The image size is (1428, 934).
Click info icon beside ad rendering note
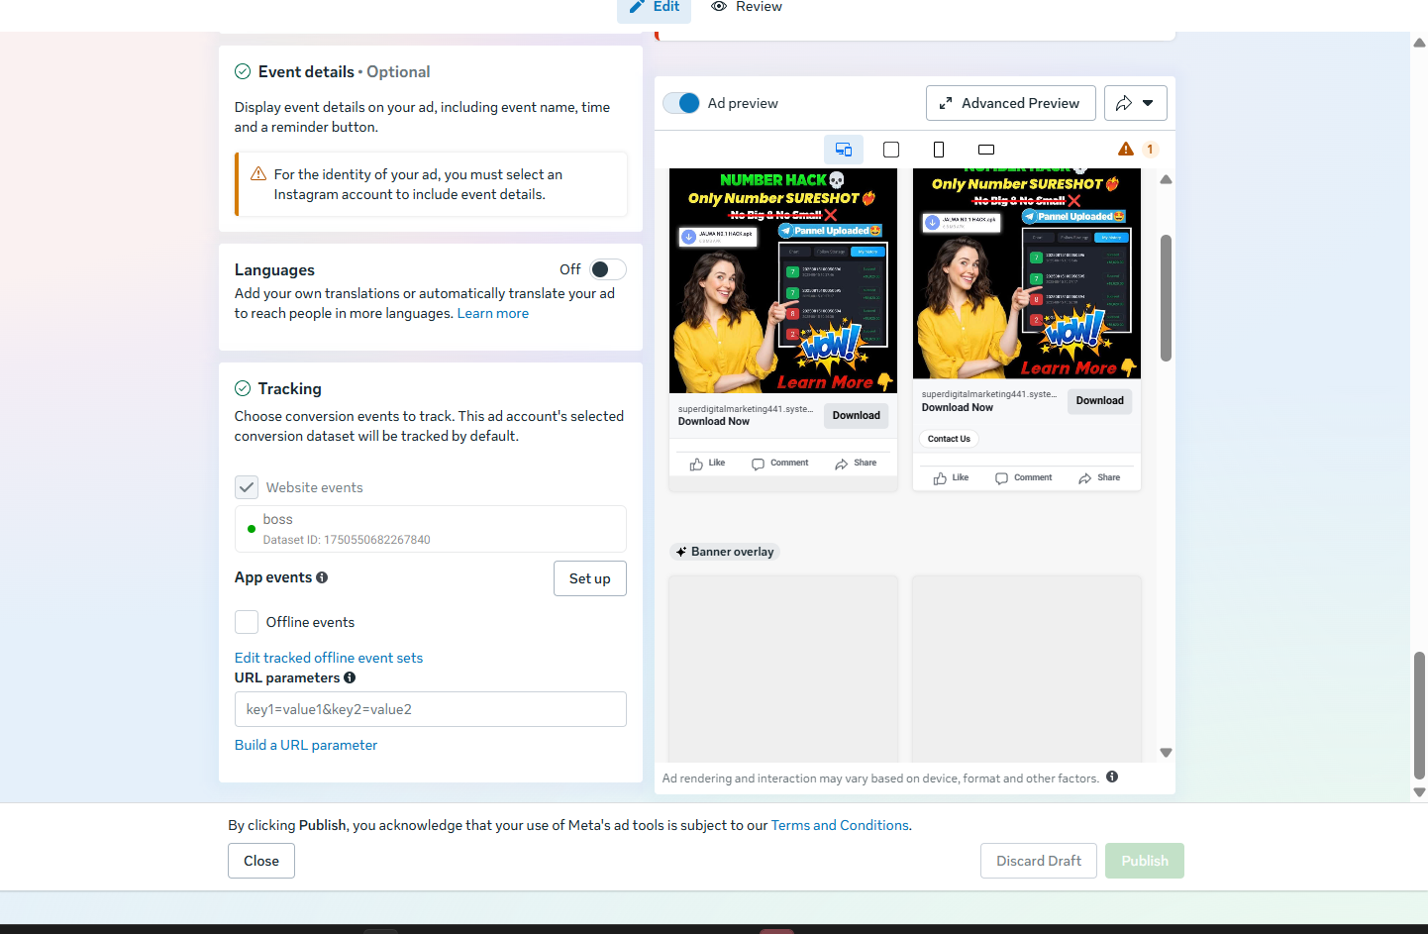1112,778
